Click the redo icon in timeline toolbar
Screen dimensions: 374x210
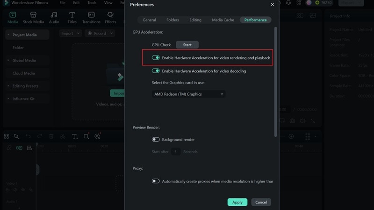coord(40,136)
